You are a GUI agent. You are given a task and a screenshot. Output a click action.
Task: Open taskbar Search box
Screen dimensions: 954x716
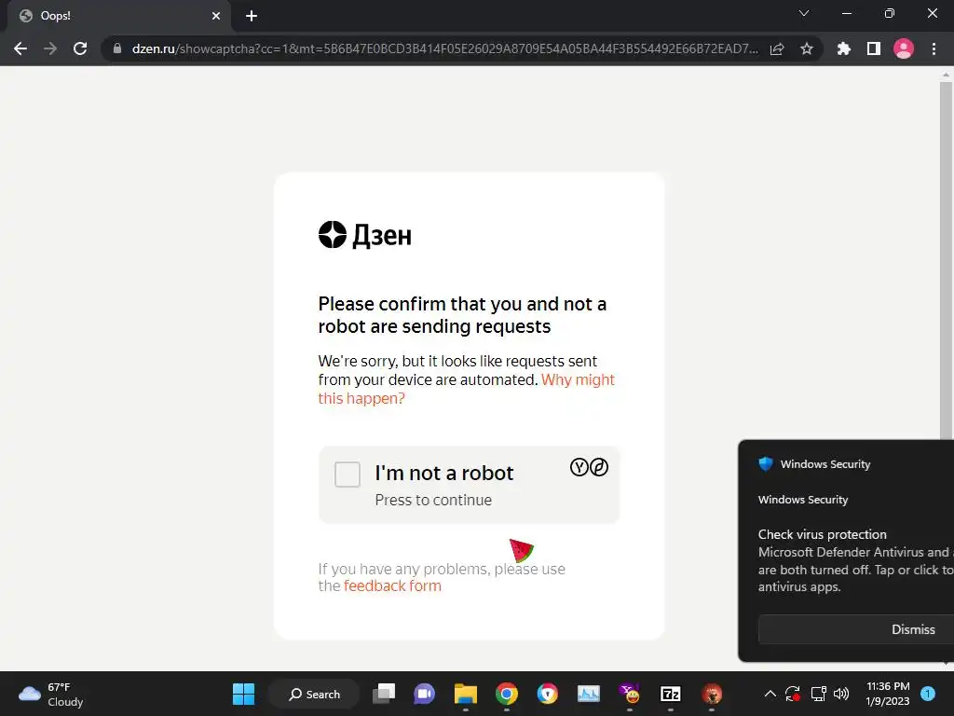click(315, 694)
